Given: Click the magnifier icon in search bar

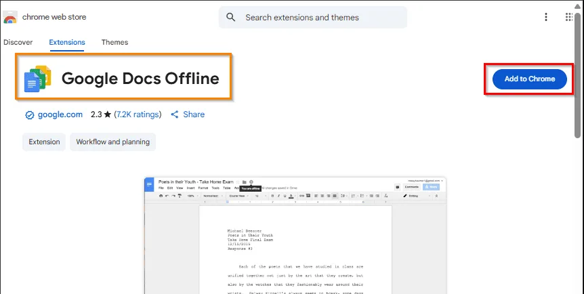Looking at the screenshot, I should click(x=231, y=17).
